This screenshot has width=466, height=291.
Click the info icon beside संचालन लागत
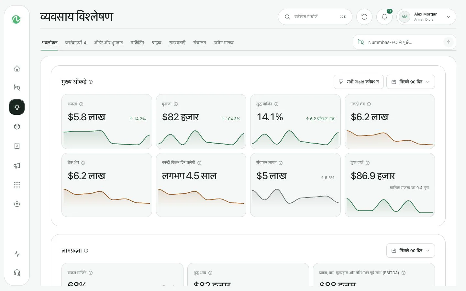(281, 163)
